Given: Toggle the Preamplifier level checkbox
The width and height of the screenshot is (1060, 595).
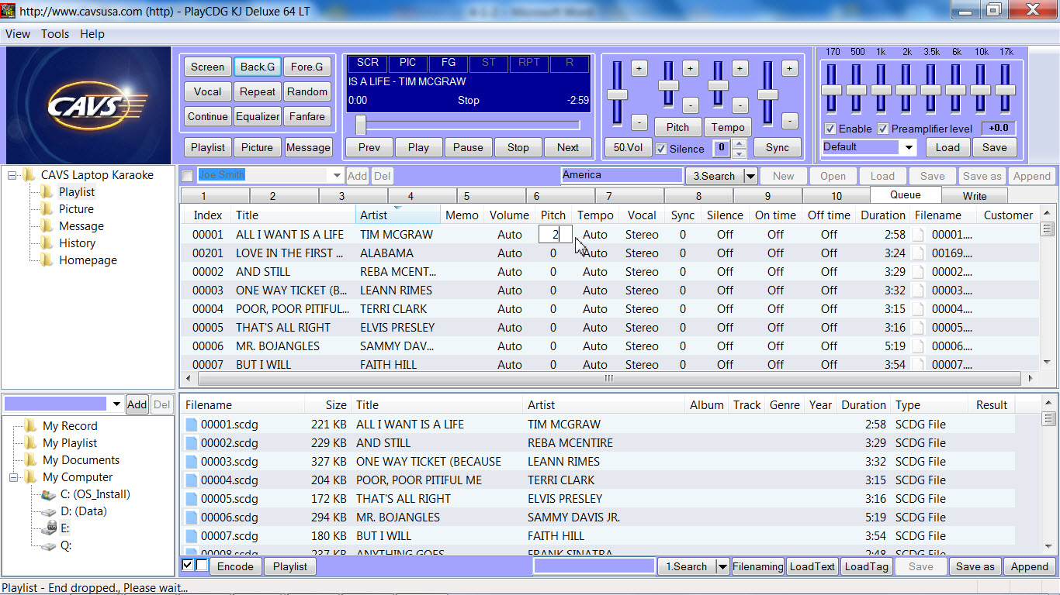Looking at the screenshot, I should tap(883, 129).
